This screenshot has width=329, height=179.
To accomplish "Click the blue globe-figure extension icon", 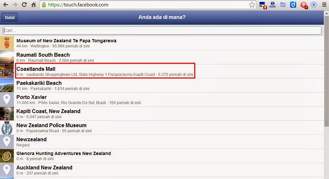I will pyautogui.click(x=272, y=4).
